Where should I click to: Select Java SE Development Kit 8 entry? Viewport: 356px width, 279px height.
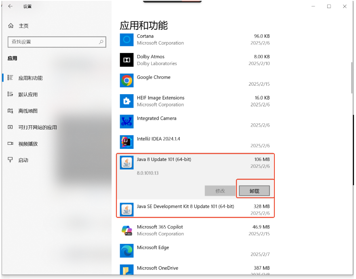(x=185, y=207)
